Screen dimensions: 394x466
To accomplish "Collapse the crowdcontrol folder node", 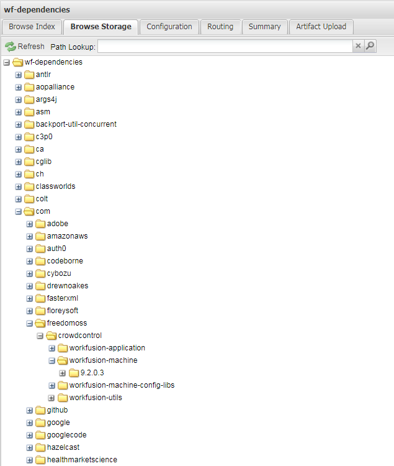I will (x=40, y=336).
